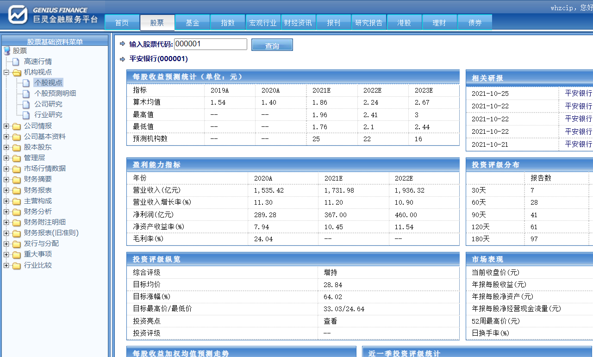Viewport: 593px width, 357px height.
Task: Click the 财务附注明细 tree item
Action: pos(45,222)
